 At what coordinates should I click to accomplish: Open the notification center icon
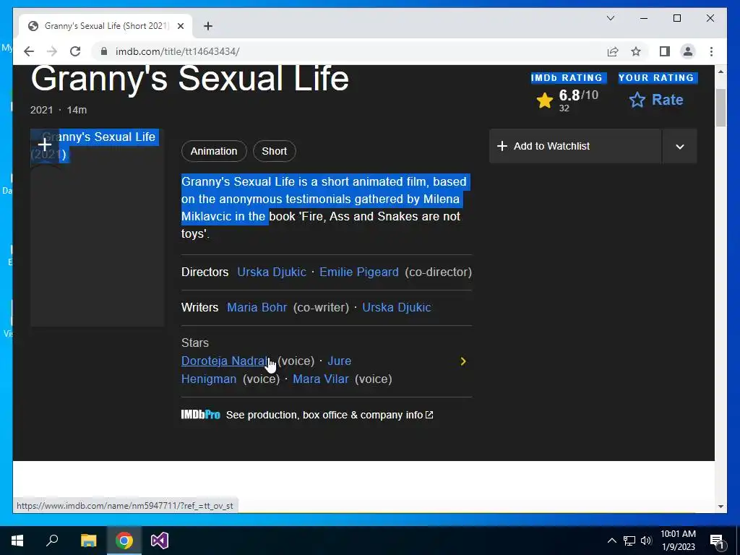(717, 541)
